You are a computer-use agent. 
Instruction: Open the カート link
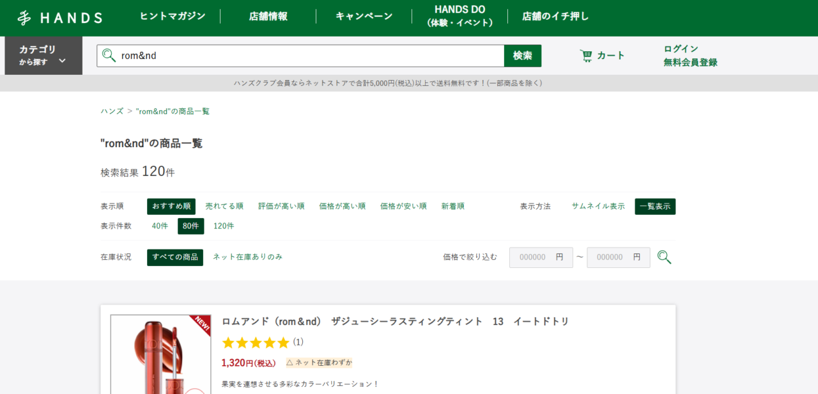(602, 56)
